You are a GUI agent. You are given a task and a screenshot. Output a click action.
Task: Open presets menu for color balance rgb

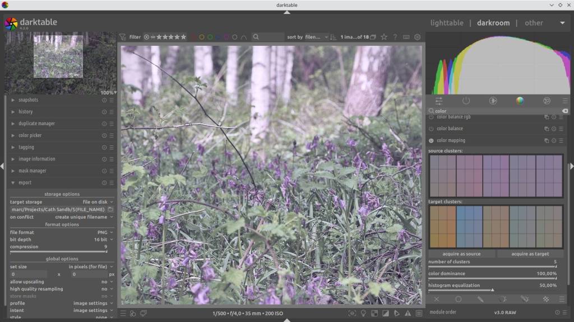561,117
